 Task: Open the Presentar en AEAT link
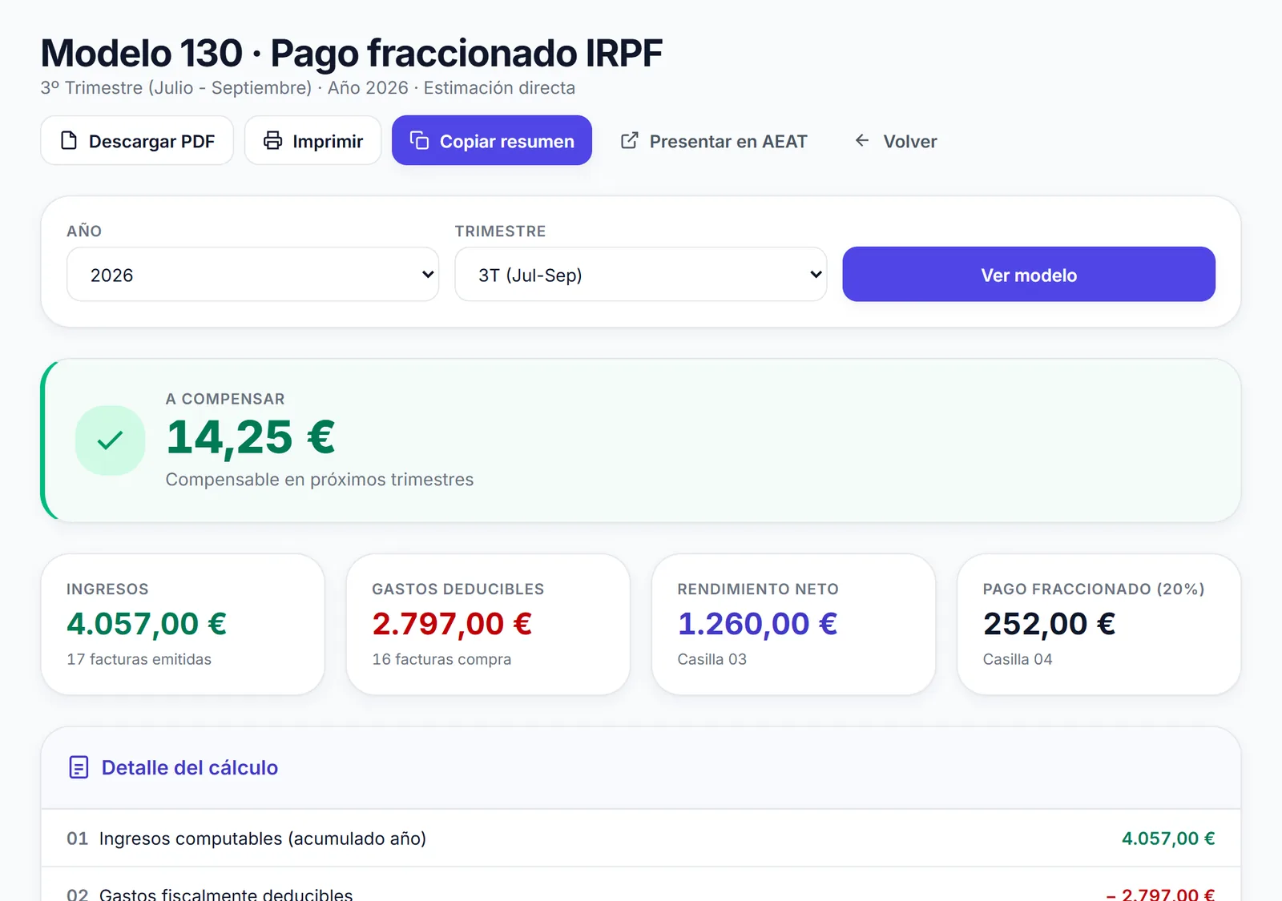[x=715, y=141]
